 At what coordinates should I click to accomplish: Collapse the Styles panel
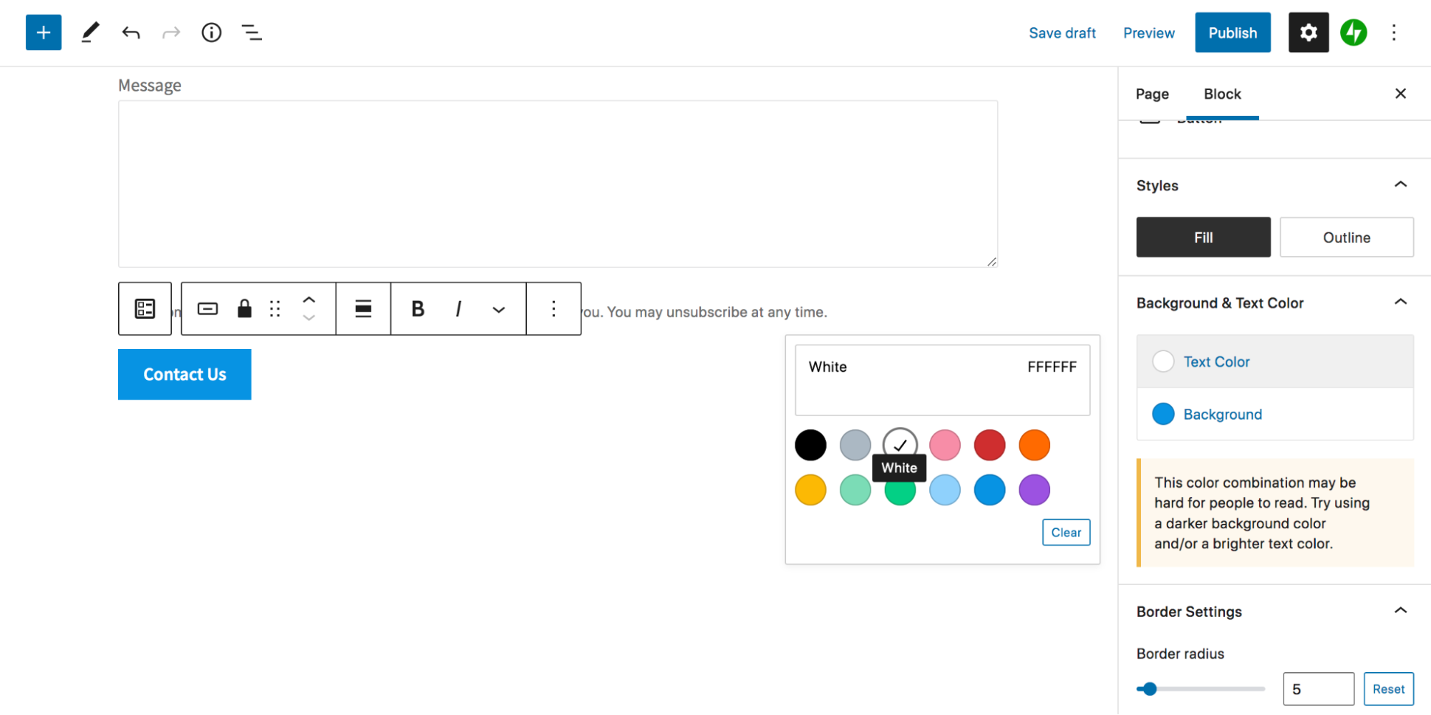point(1401,184)
